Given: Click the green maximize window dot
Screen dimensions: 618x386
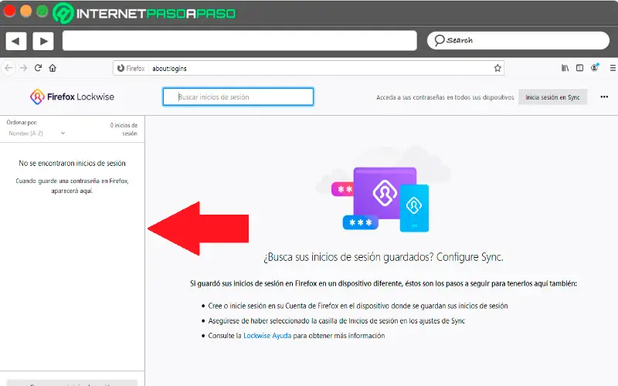Looking at the screenshot, I should [42, 11].
